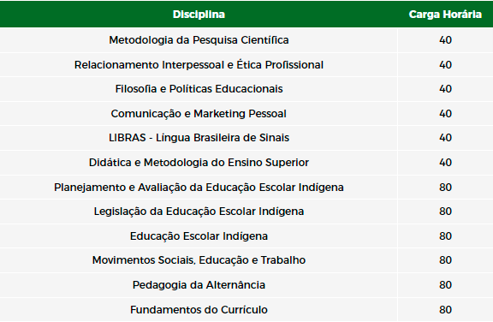Image resolution: width=493 pixels, height=322 pixels.
Task: Click 40 hours beside Comunicação e Marketing Pessoal
Action: tap(445, 114)
